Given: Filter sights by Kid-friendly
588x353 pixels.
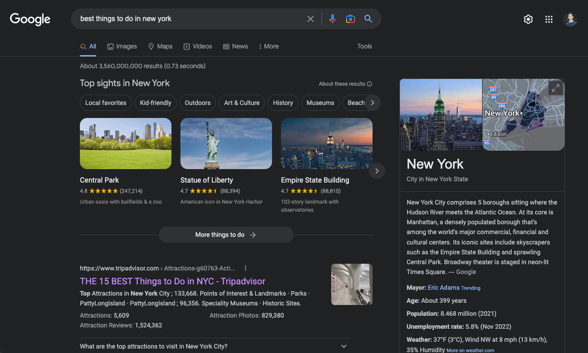Looking at the screenshot, I should (156, 103).
